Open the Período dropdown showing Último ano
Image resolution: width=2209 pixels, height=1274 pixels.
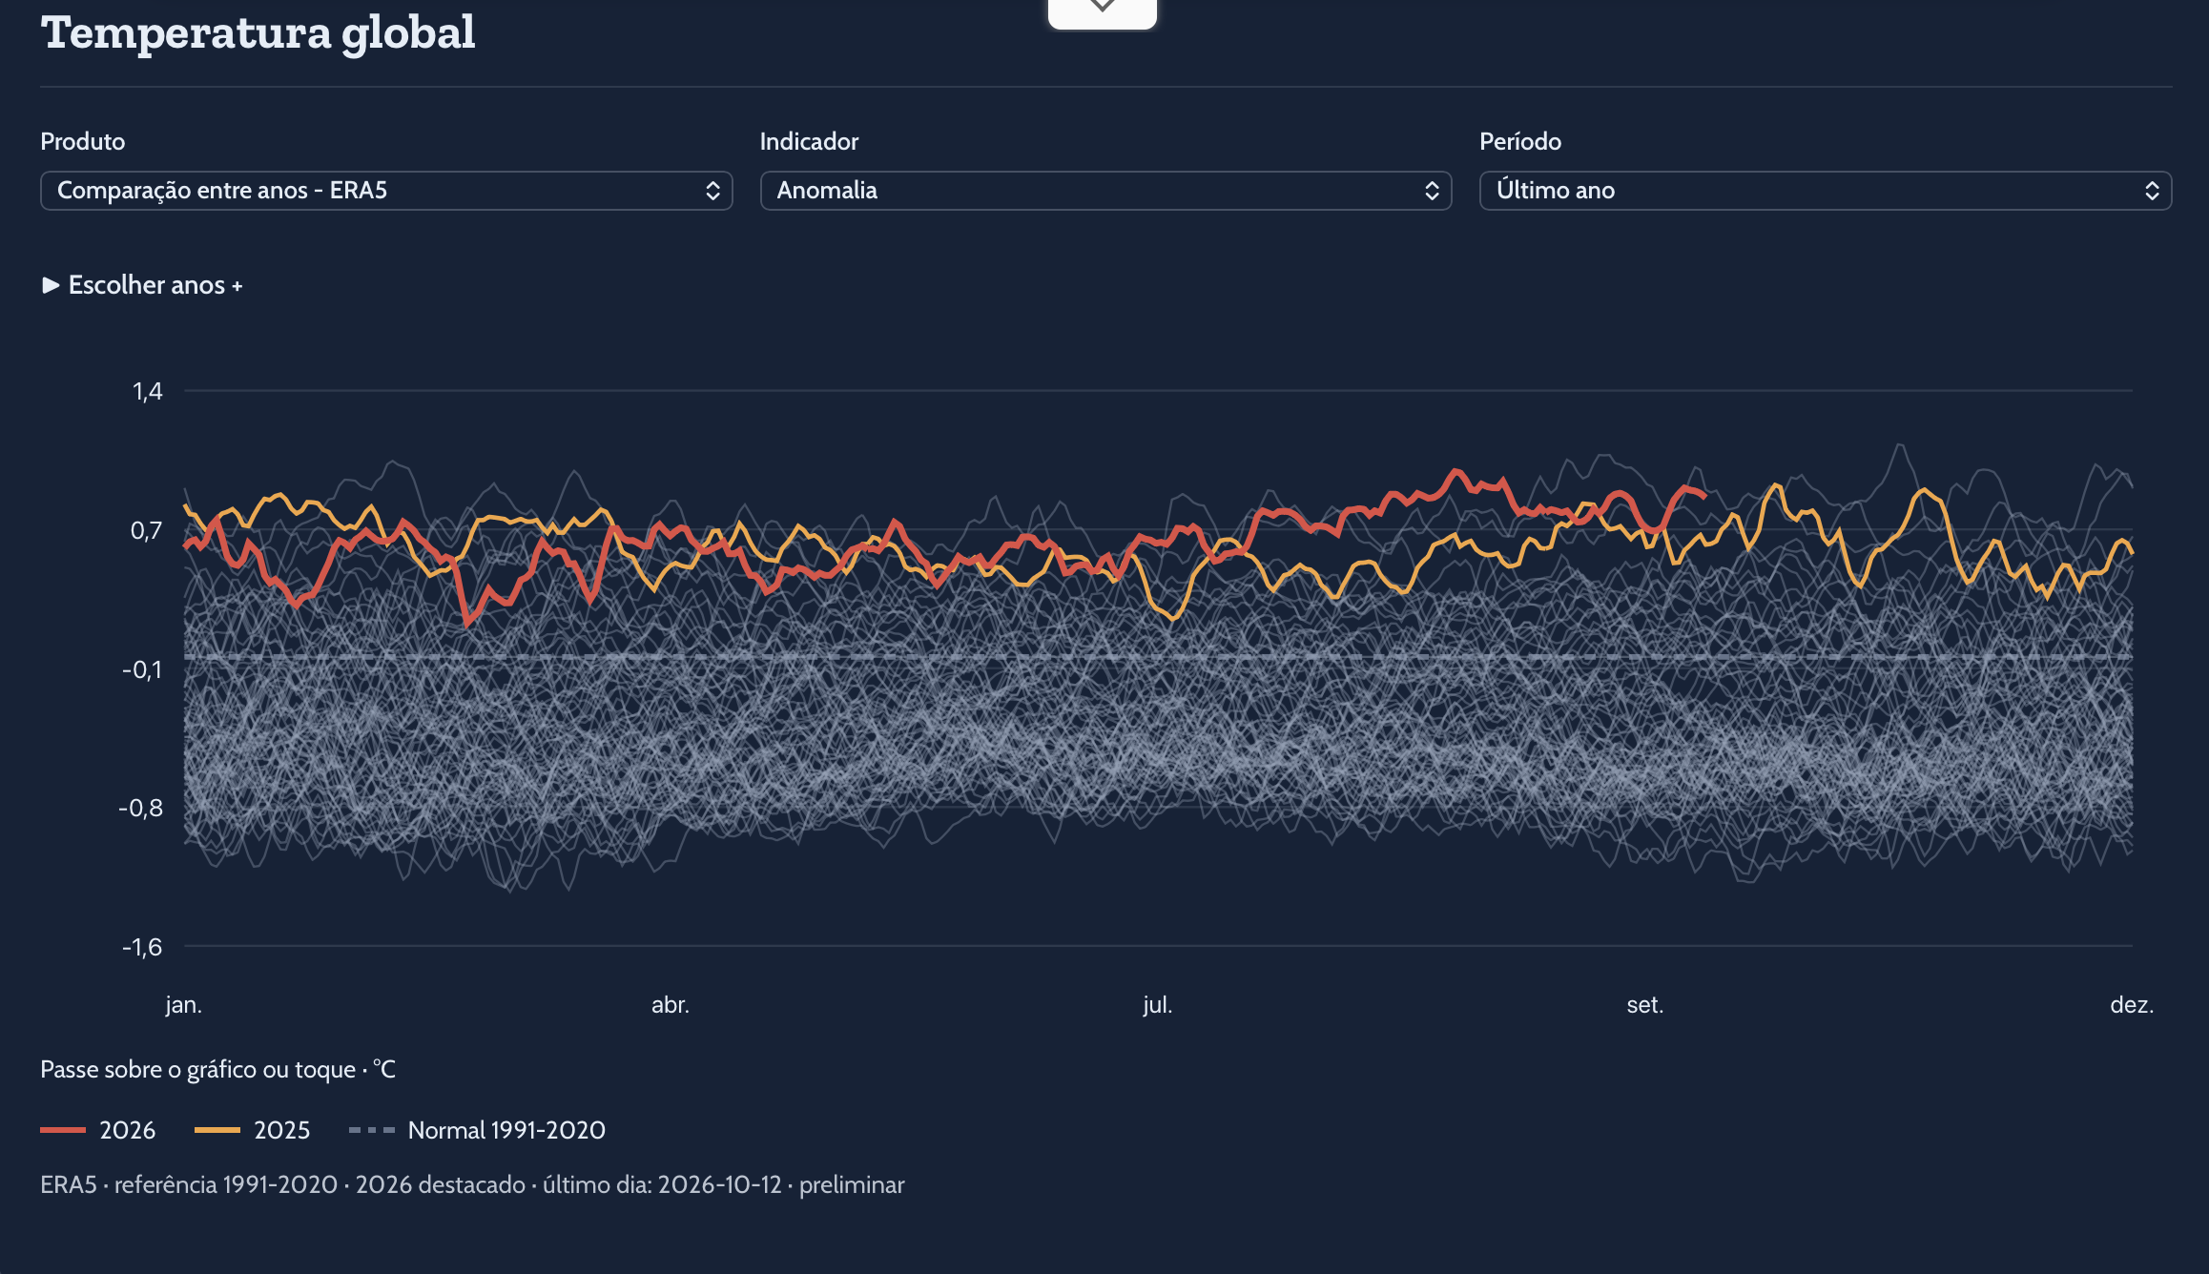(x=1826, y=191)
